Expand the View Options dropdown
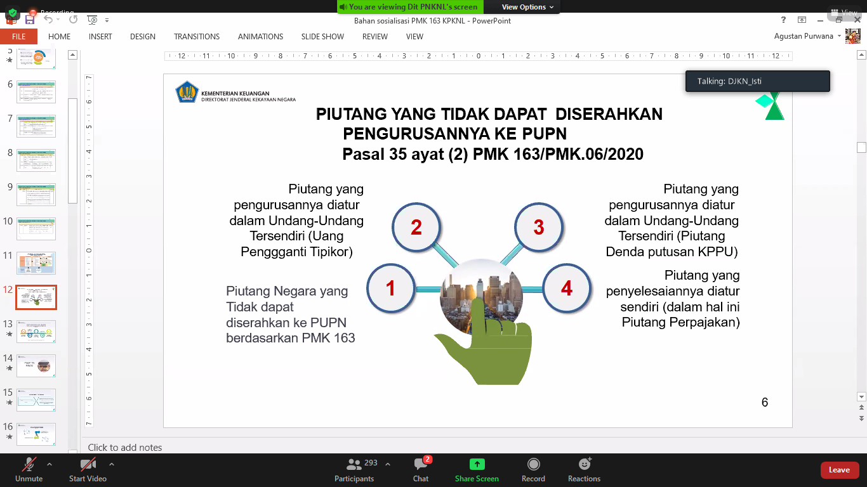 tap(527, 7)
